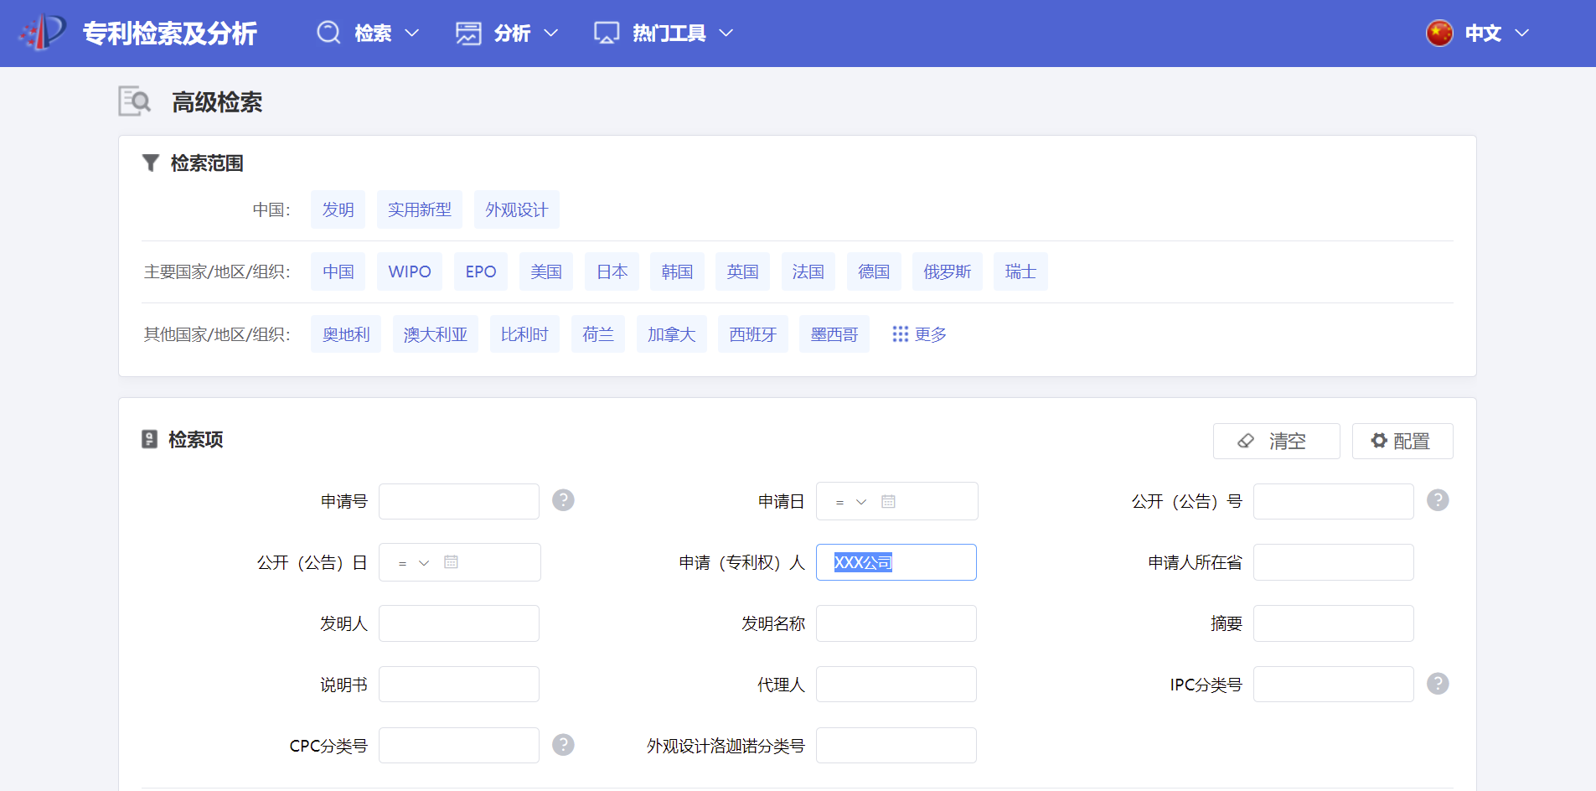Open the 热门工具 menu
Viewport: 1596px width, 791px height.
[664, 34]
